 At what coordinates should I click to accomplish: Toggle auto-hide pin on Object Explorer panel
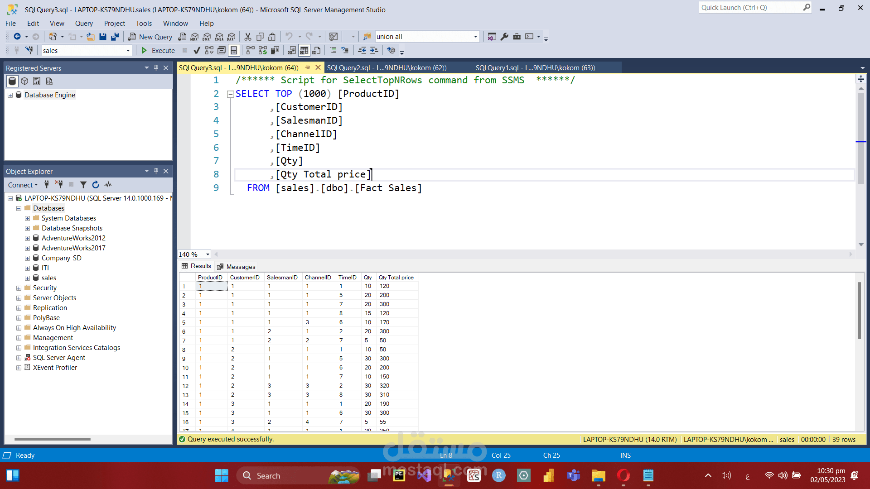tap(156, 171)
